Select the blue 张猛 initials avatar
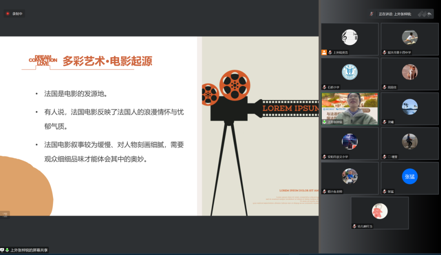This screenshot has width=441, height=255. (x=410, y=176)
